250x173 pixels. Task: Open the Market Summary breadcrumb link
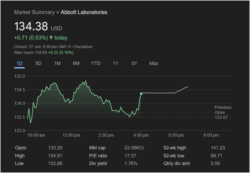pyautogui.click(x=34, y=12)
